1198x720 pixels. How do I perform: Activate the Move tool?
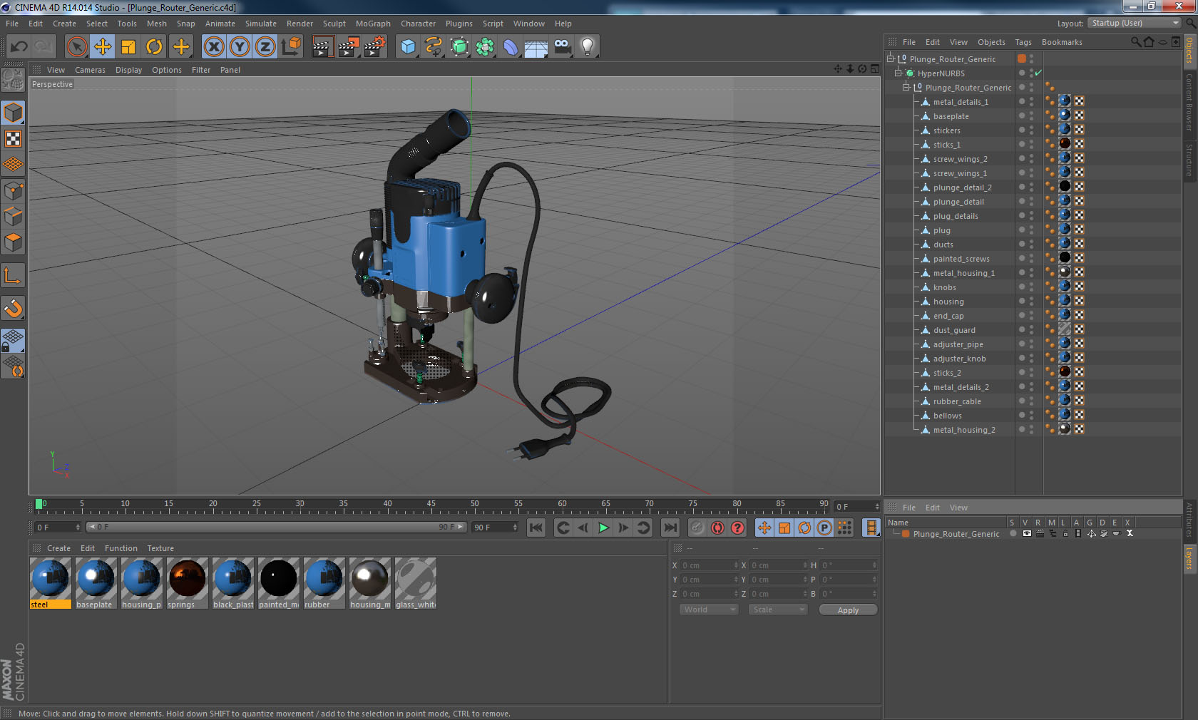click(x=103, y=47)
